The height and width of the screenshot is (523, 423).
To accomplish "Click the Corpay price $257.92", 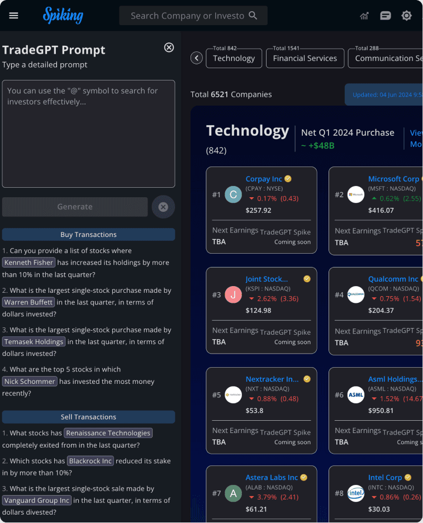I will tap(258, 211).
